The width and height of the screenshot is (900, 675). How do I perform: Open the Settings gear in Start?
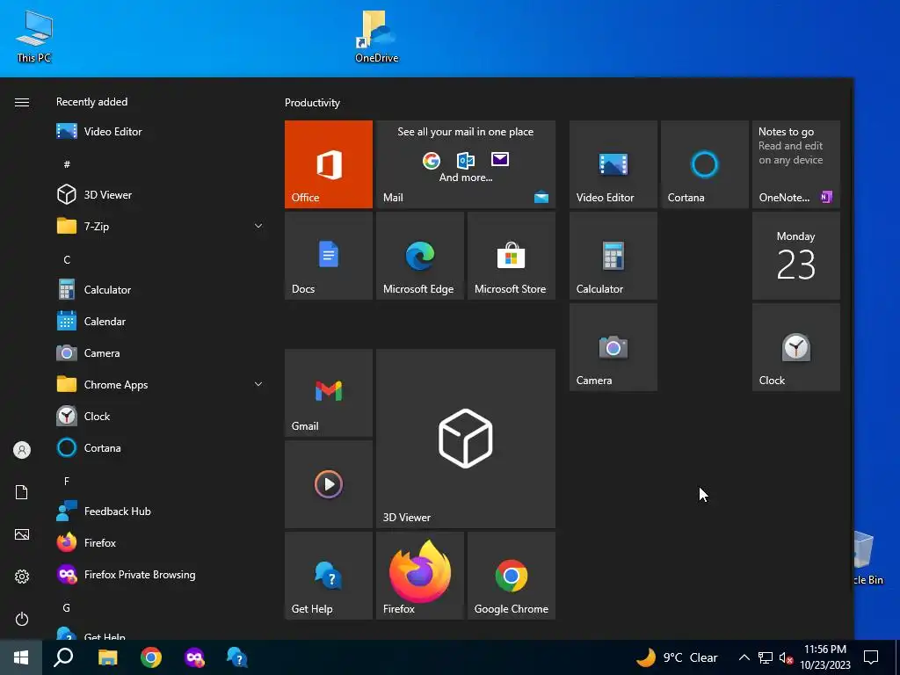22,577
